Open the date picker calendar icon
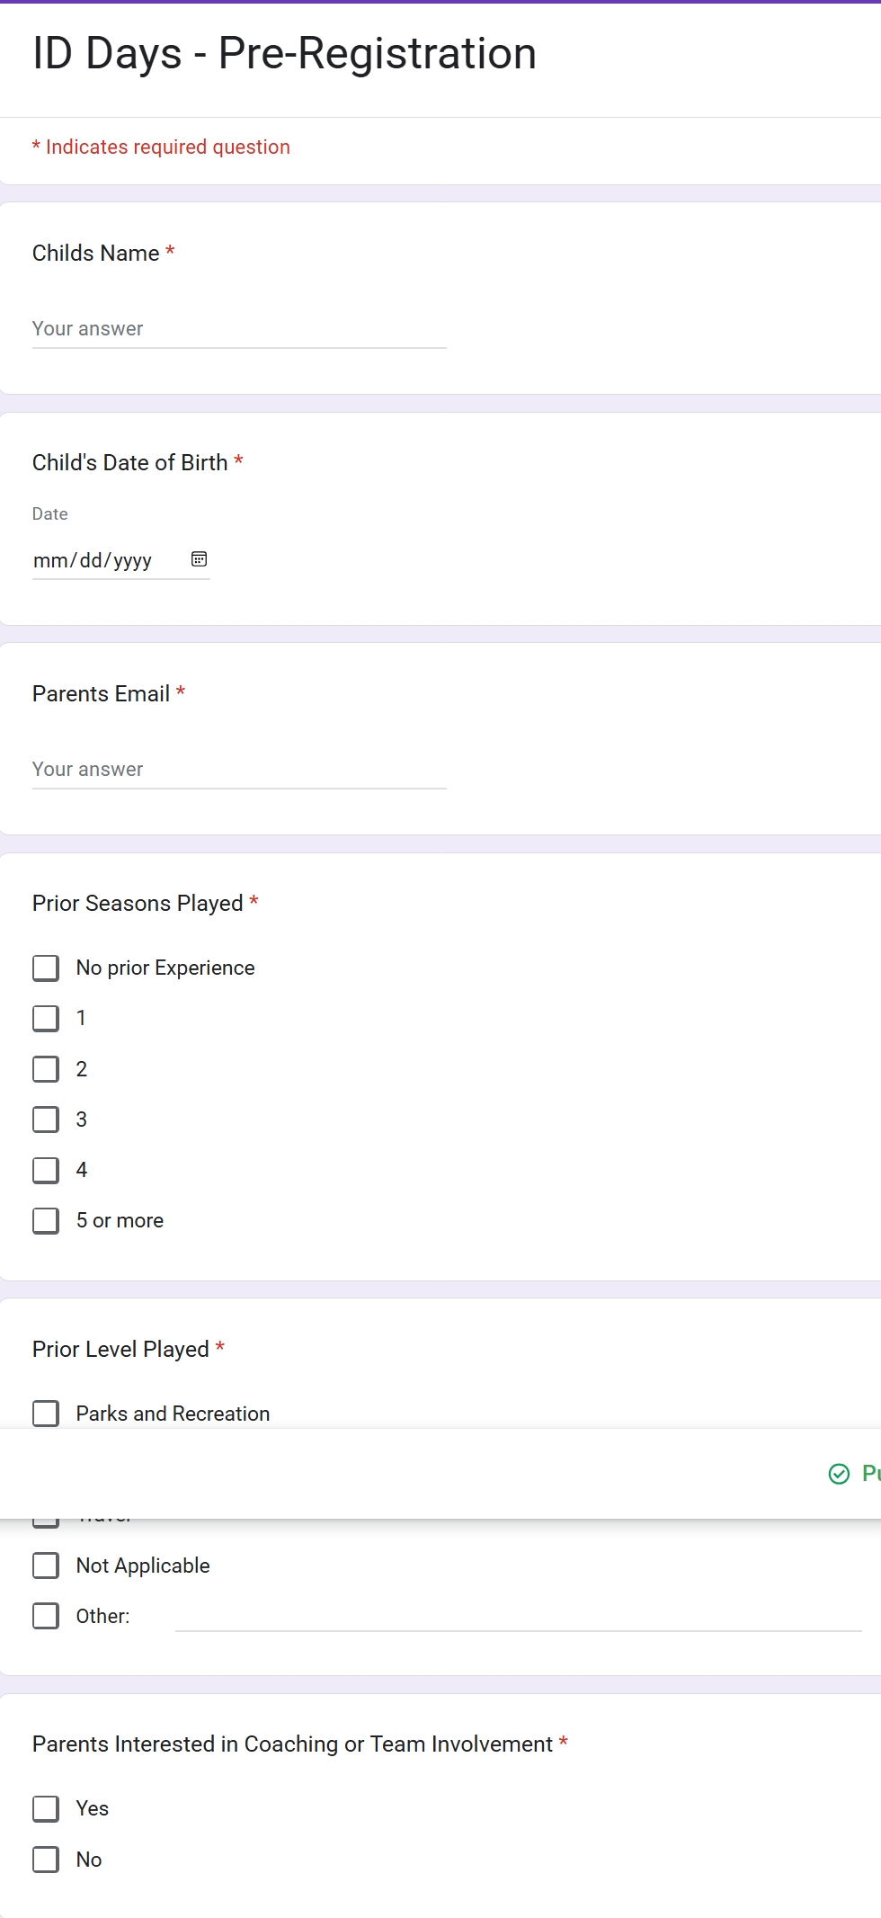This screenshot has width=881, height=1918. [x=200, y=559]
